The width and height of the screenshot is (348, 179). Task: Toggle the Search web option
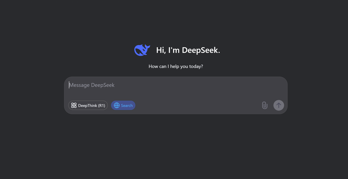(x=123, y=105)
